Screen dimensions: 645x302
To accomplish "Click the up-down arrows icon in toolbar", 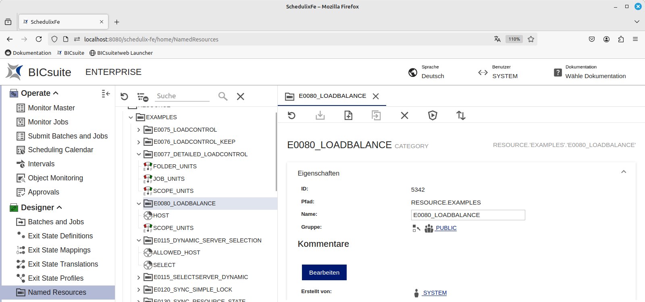I will [x=461, y=116].
